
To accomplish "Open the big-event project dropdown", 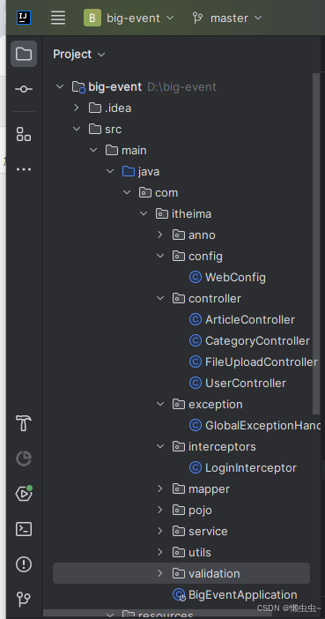I will pyautogui.click(x=129, y=18).
